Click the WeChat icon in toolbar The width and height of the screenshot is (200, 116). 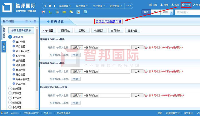[71, 12]
